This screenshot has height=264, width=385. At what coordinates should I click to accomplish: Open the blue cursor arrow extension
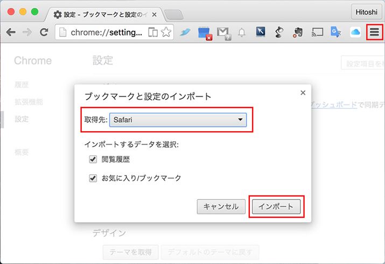[x=260, y=32]
